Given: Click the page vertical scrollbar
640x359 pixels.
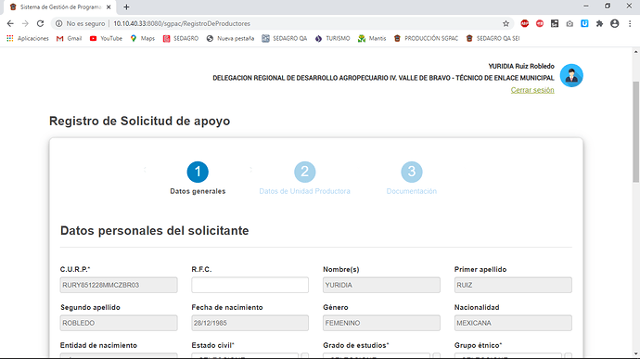Looking at the screenshot, I should point(636,132).
